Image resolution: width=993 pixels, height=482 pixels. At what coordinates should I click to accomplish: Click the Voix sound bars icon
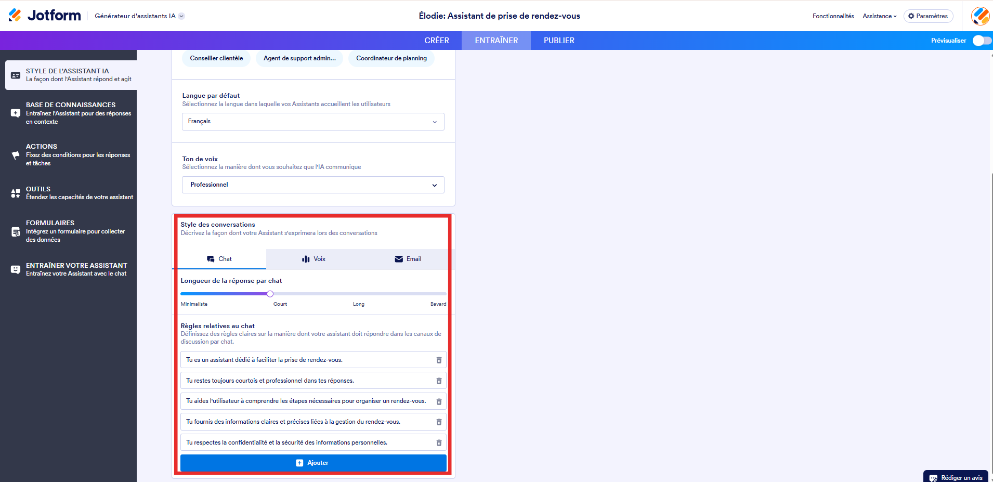point(306,259)
